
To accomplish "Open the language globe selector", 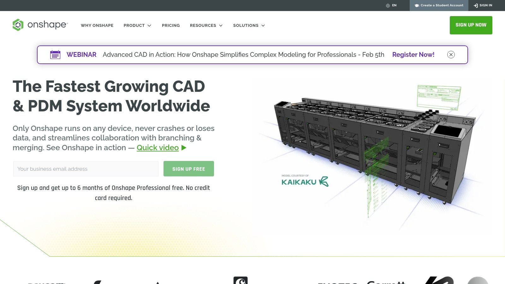I will [x=388, y=5].
